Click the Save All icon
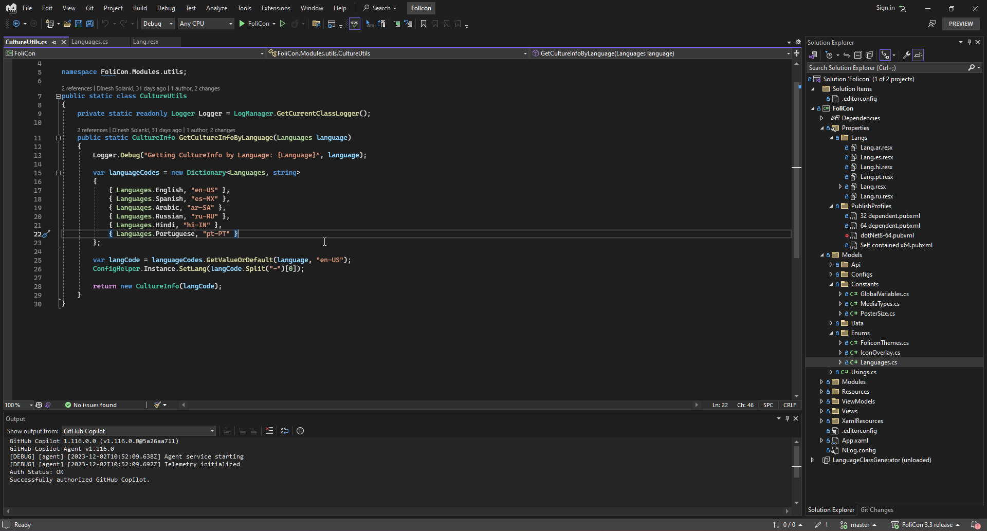 tap(89, 24)
